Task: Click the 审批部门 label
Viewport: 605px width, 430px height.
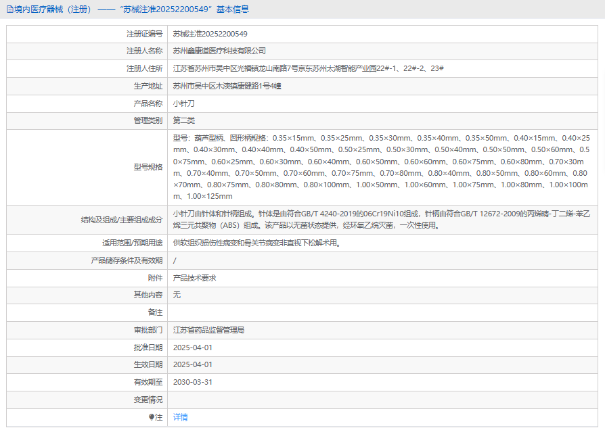Action: (148, 330)
